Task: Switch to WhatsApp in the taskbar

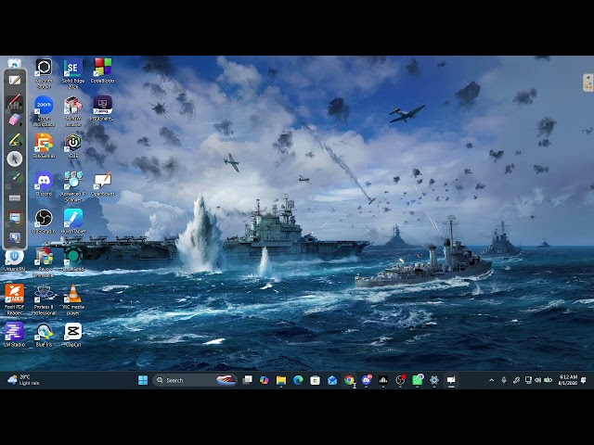Action: [x=418, y=380]
